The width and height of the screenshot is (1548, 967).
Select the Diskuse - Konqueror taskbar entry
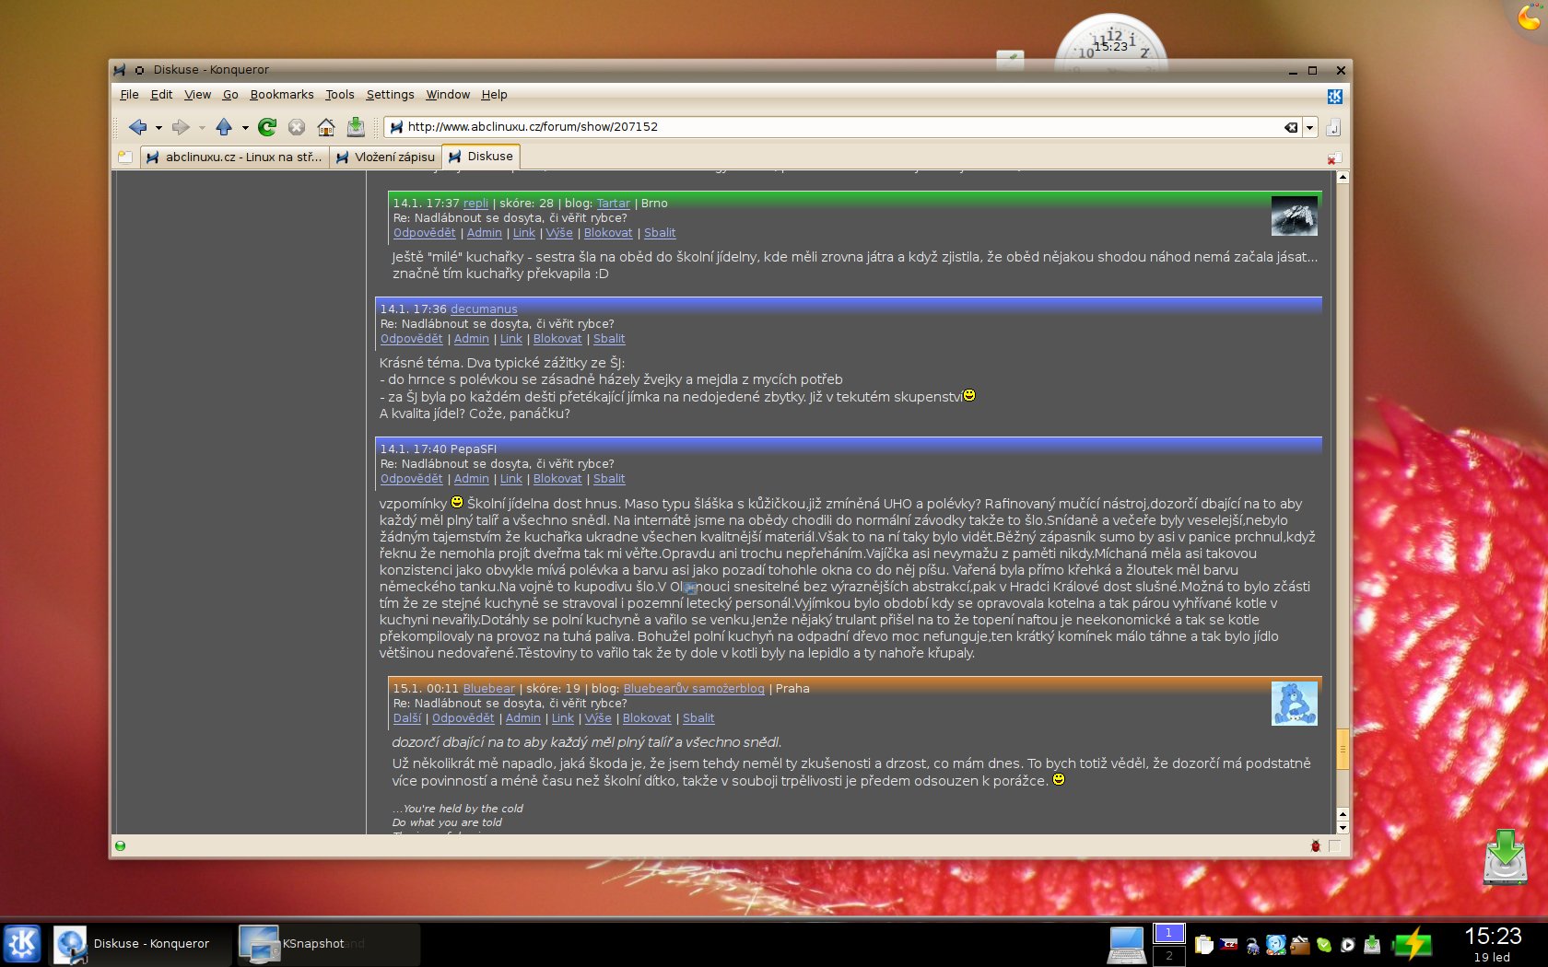click(141, 944)
